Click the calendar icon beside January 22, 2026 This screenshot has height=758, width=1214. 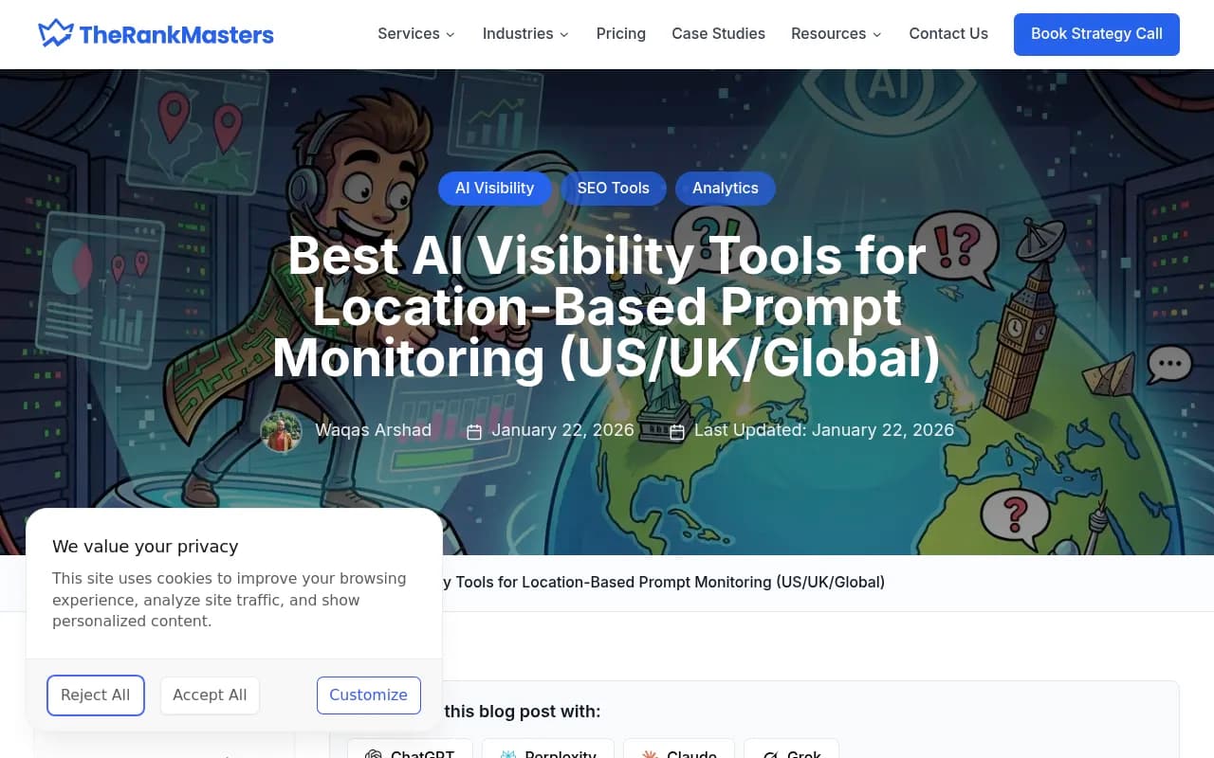point(474,431)
